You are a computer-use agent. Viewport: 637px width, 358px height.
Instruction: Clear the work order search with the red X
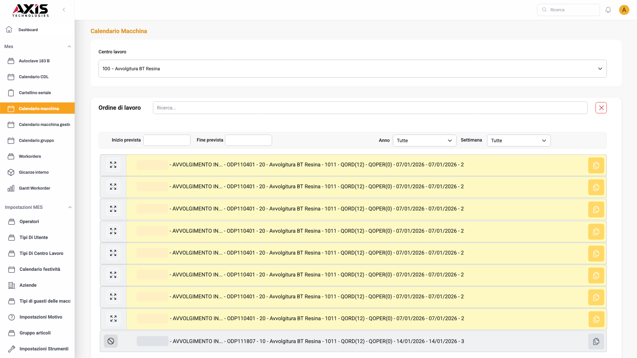click(601, 108)
